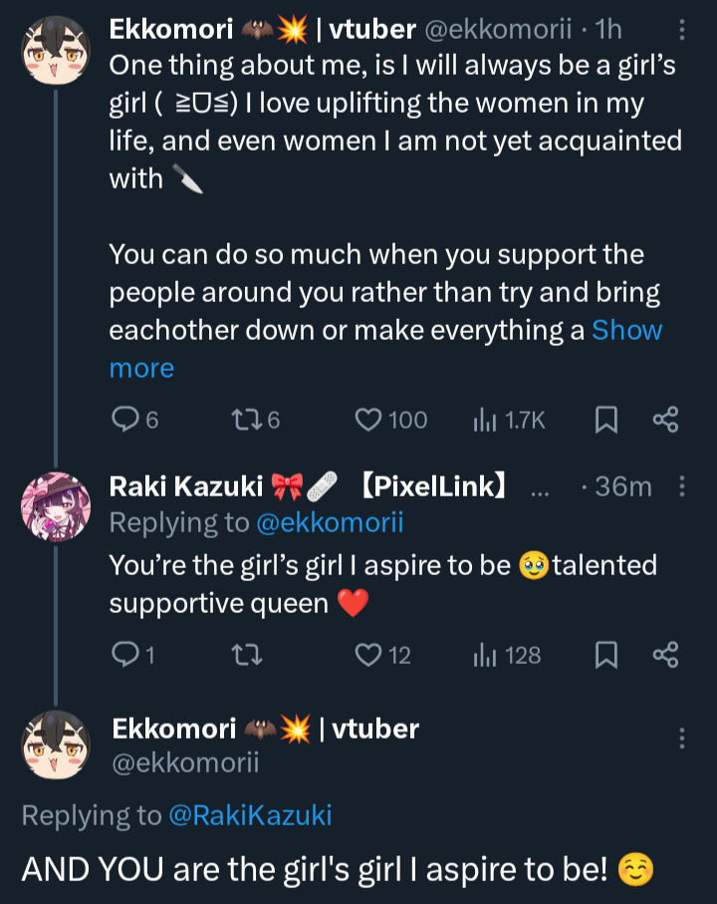Share Raki Kazuki's reply

point(665,655)
